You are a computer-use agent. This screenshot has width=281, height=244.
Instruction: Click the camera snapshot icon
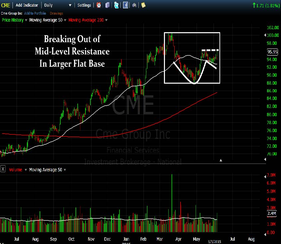pyautogui.click(x=134, y=5)
